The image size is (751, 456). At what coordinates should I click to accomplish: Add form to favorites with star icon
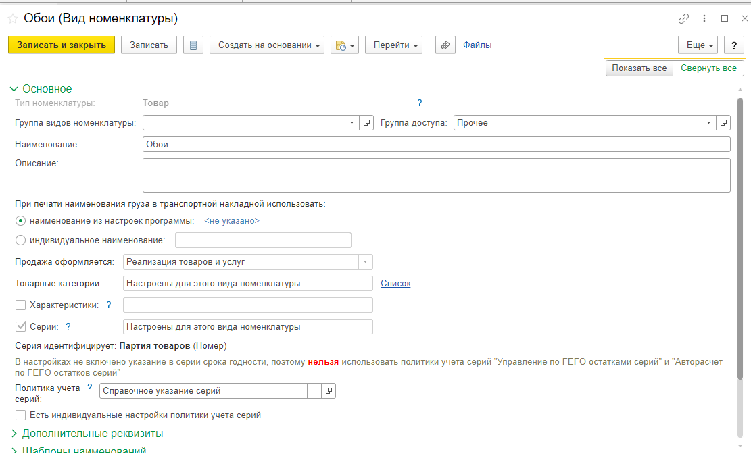[12, 19]
